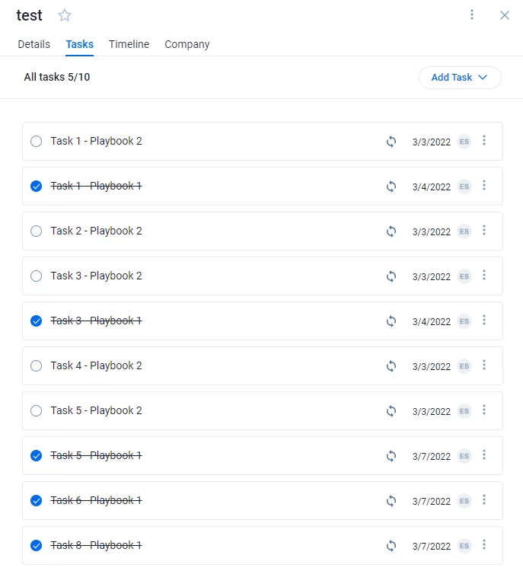Click recurrence icon on Task 4 - Playbook 2
The height and width of the screenshot is (571, 523).
(x=391, y=366)
